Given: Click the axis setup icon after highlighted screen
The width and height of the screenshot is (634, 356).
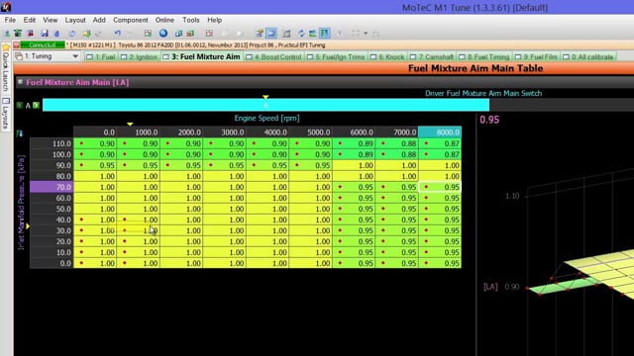Looking at the screenshot, I should [x=286, y=34].
